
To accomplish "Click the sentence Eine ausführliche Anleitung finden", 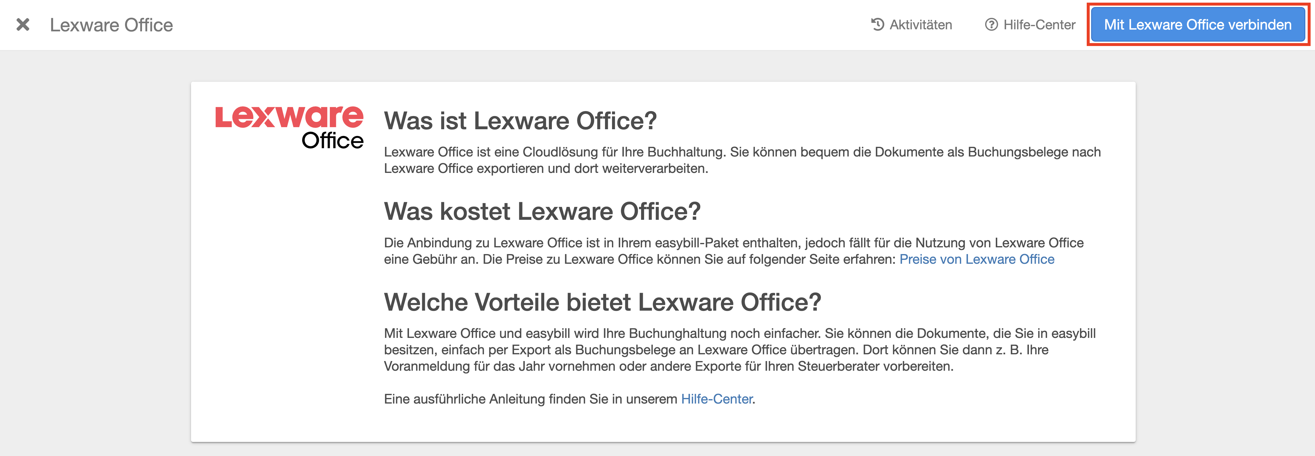I will tap(531, 399).
